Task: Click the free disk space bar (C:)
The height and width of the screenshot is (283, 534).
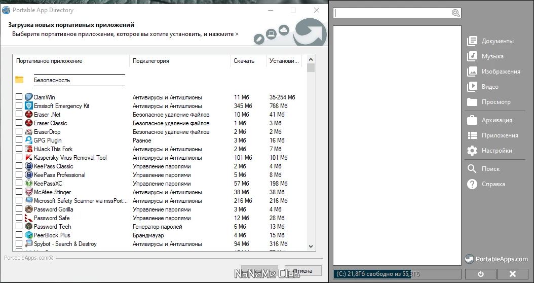Action: [x=397, y=274]
